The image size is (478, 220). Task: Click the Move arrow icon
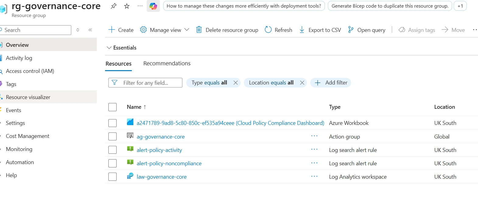click(x=445, y=30)
